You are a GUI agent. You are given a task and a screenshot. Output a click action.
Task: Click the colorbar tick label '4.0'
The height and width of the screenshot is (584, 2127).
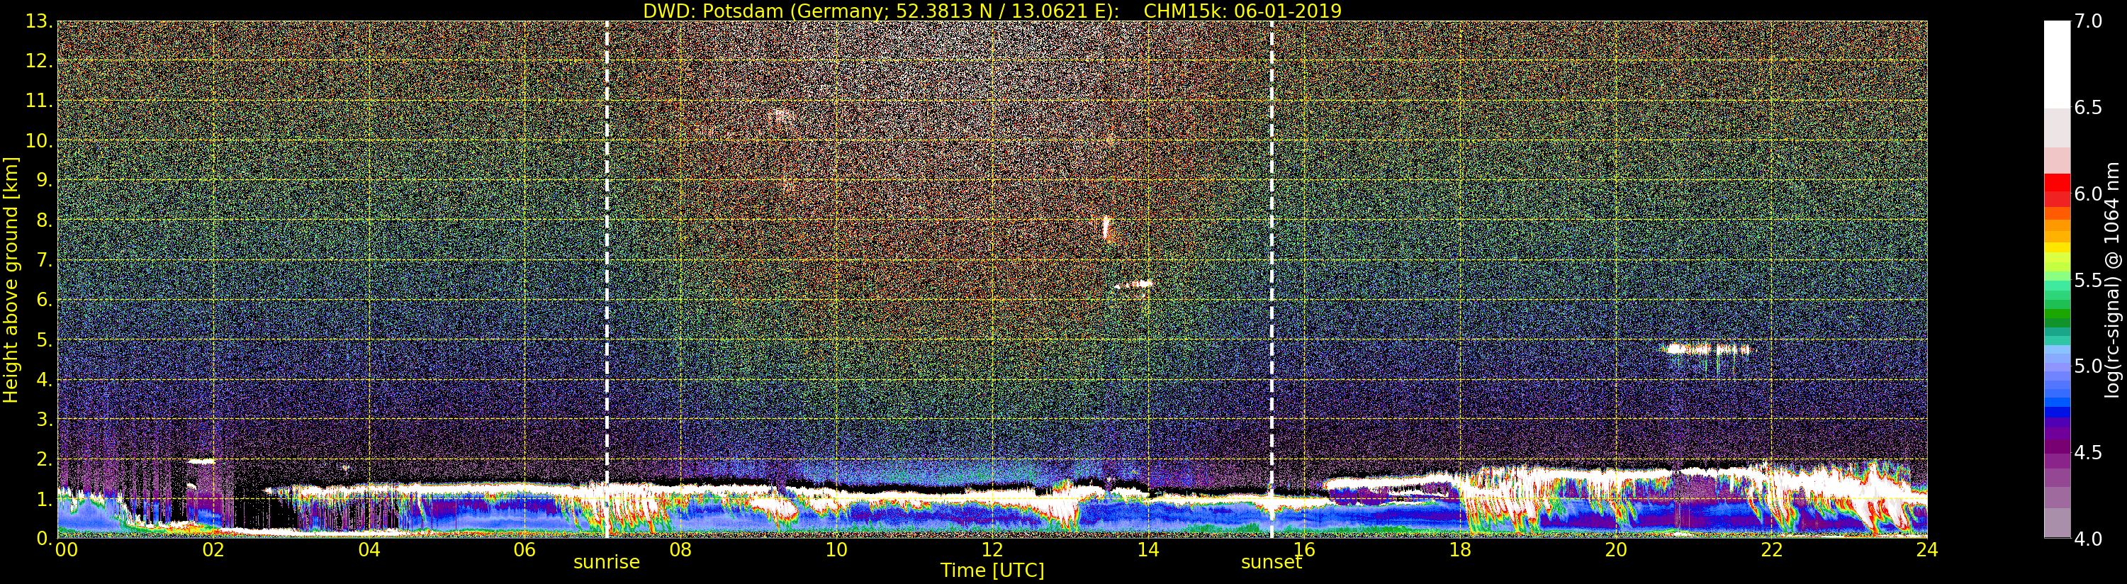tap(2088, 539)
